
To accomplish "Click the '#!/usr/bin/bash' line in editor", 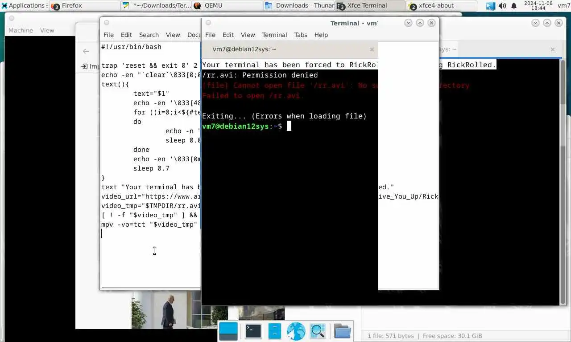I will coord(131,47).
